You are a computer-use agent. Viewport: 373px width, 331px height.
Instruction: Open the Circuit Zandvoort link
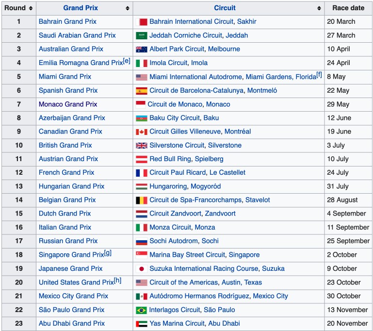click(175, 214)
